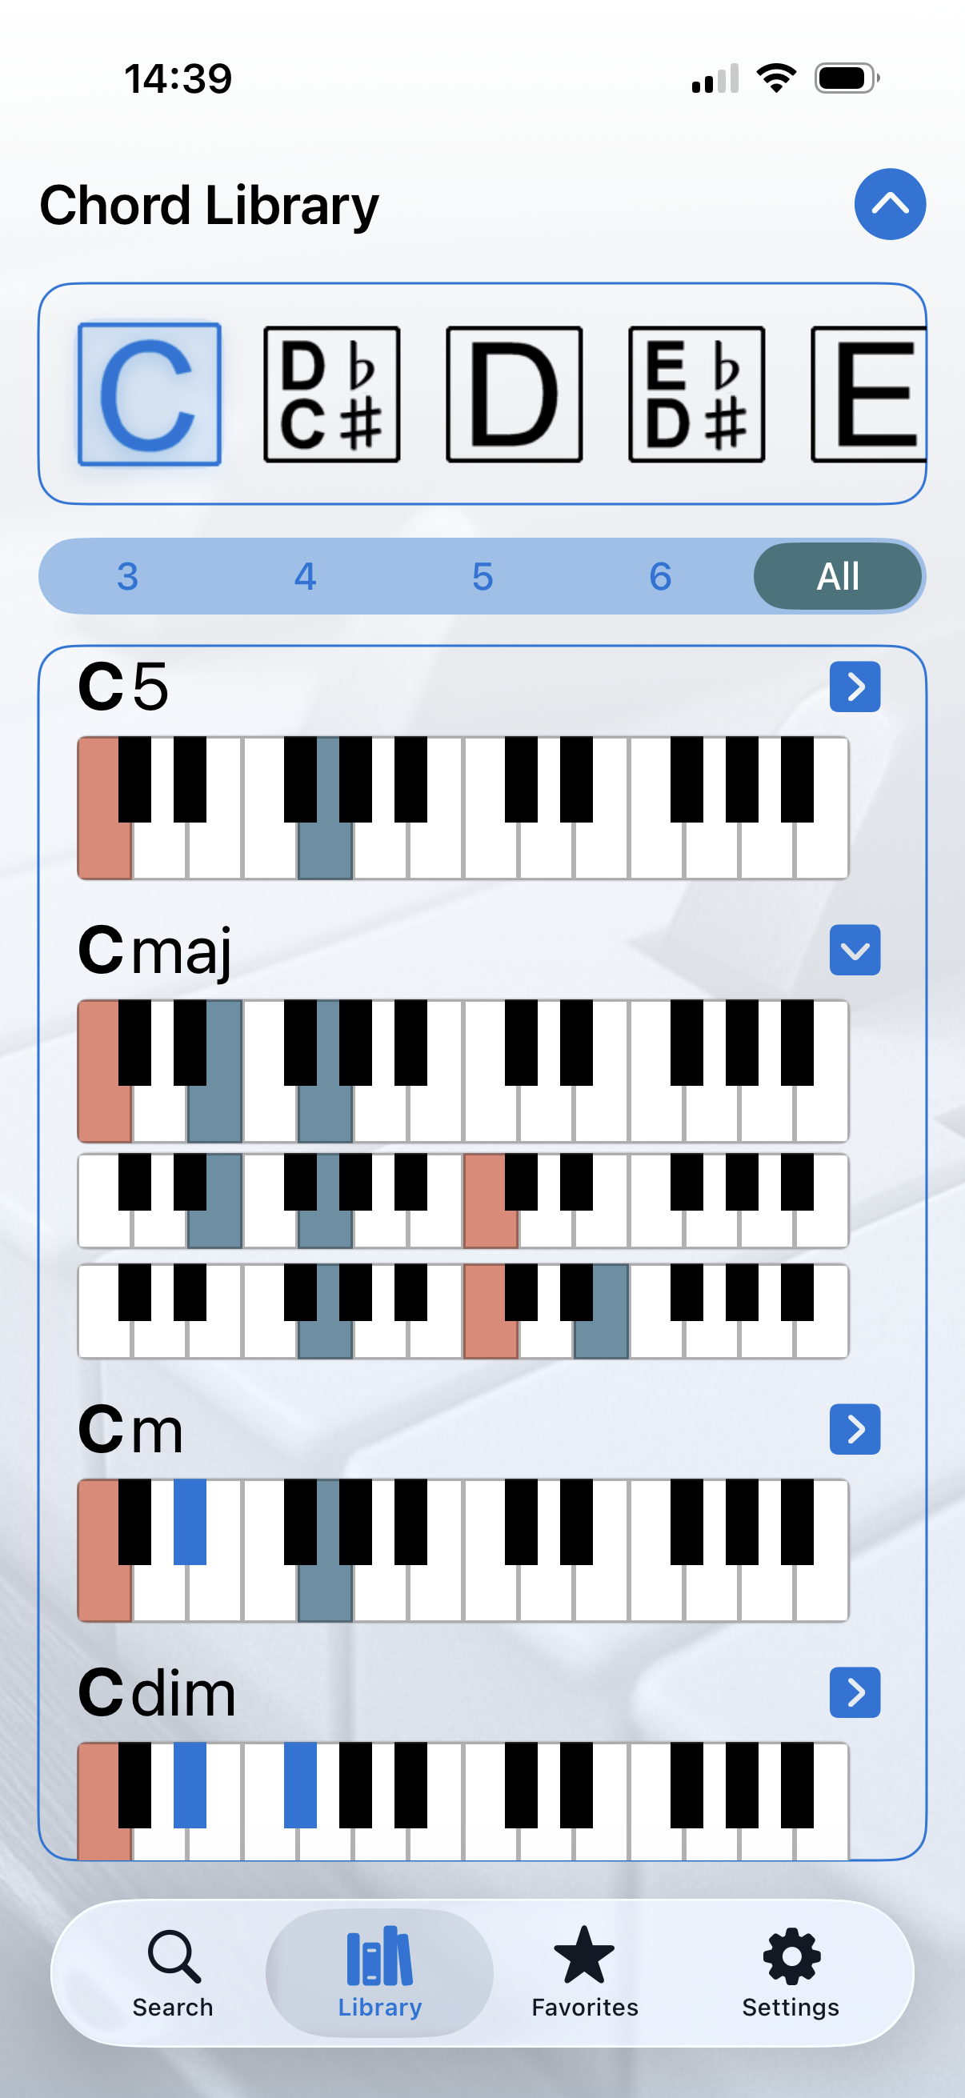Open the Search tab
Screen dimensions: 965x2098
173,1971
